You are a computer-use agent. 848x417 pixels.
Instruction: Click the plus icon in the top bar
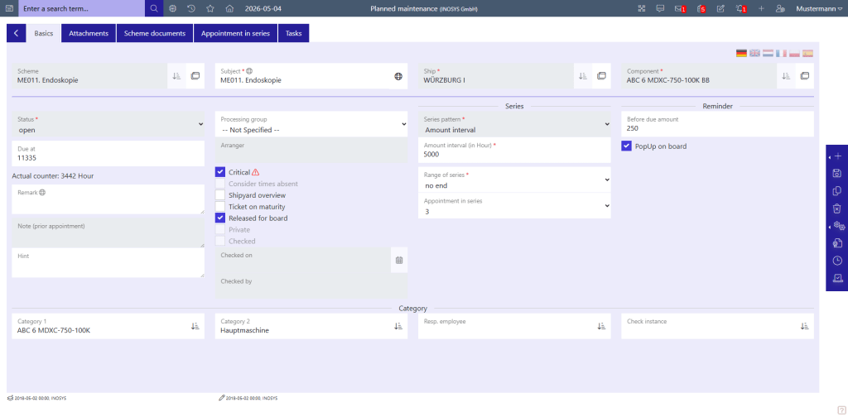[762, 8]
